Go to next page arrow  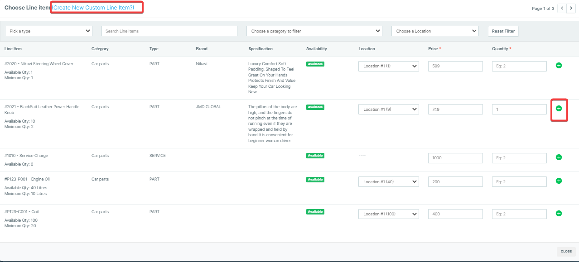coord(571,8)
